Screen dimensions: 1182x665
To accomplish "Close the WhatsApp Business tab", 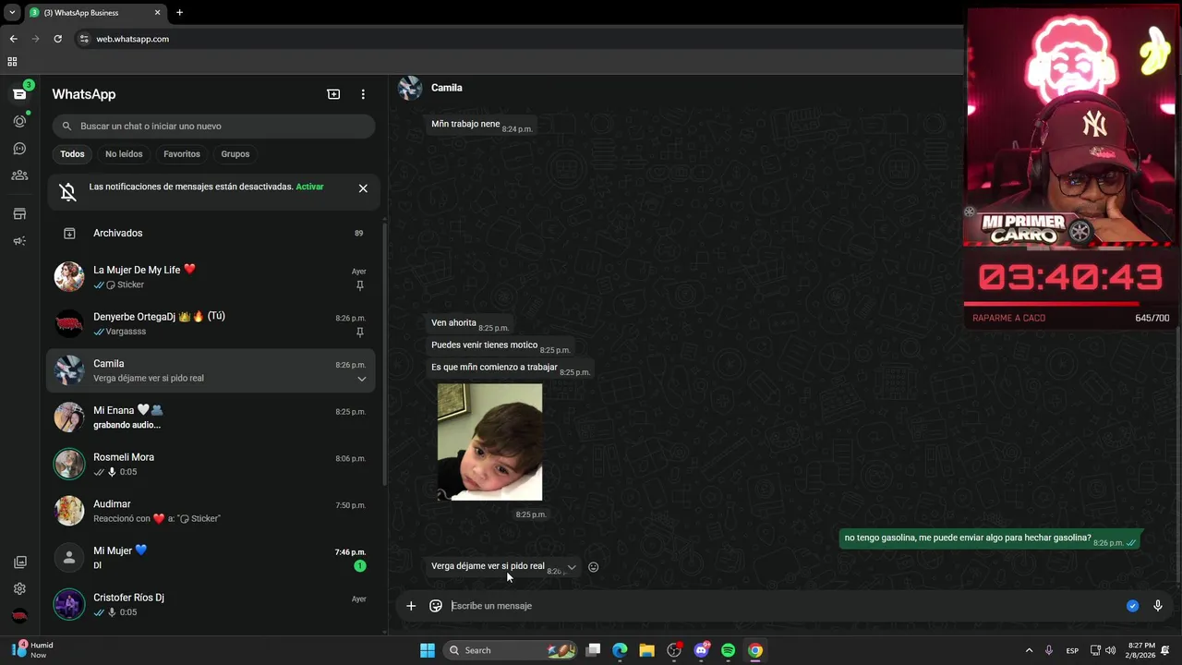I will click(x=157, y=13).
